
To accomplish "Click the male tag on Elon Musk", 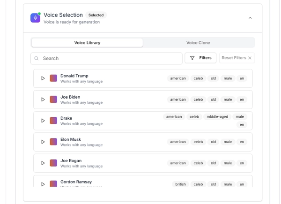I will [x=228, y=142].
